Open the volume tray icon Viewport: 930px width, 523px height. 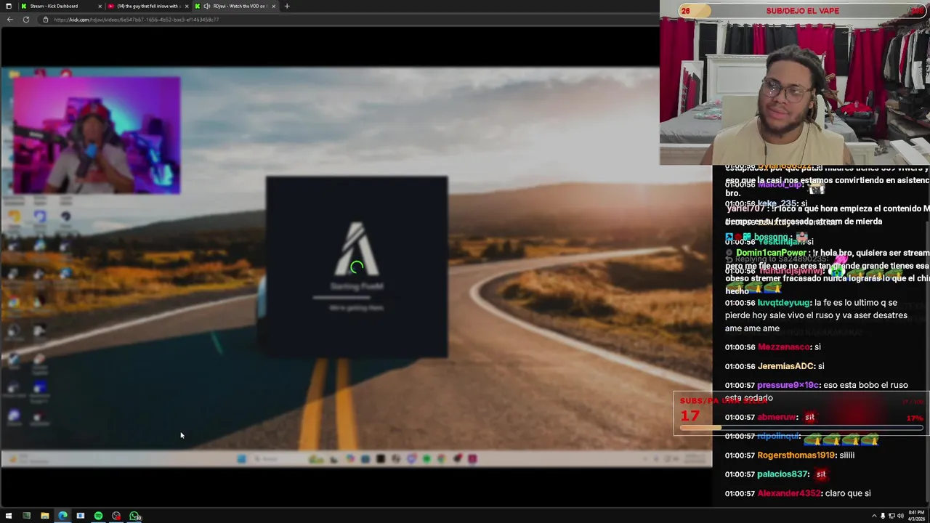[899, 516]
